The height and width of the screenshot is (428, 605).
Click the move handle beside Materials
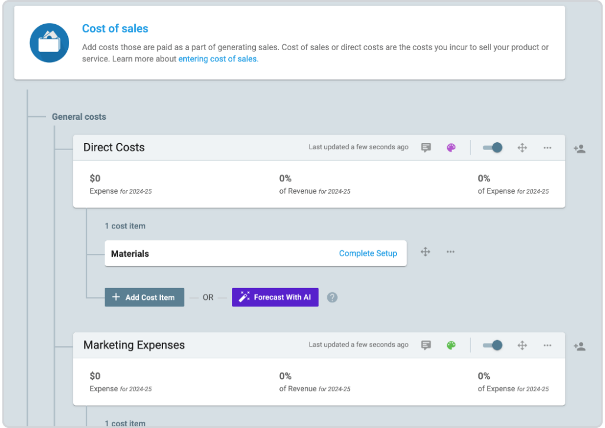tap(425, 251)
